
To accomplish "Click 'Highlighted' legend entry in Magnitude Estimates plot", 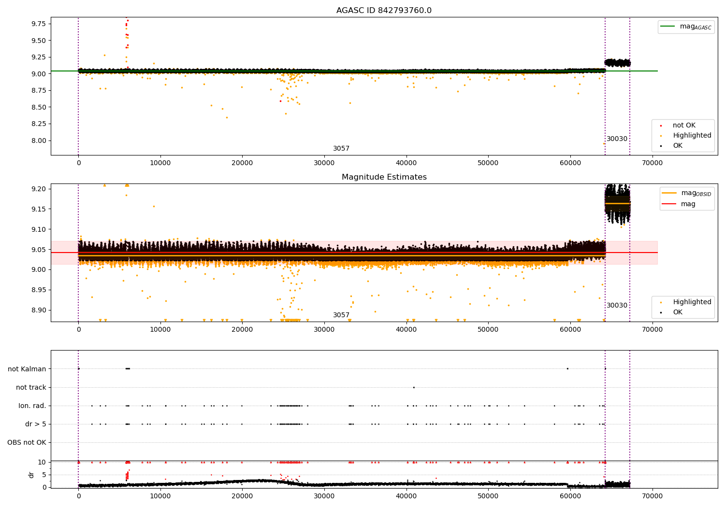I will click(692, 302).
